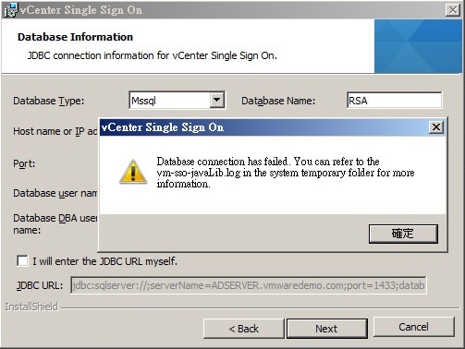Click the blue banner graphic in header
This screenshot has height=349, width=465.
point(418,46)
